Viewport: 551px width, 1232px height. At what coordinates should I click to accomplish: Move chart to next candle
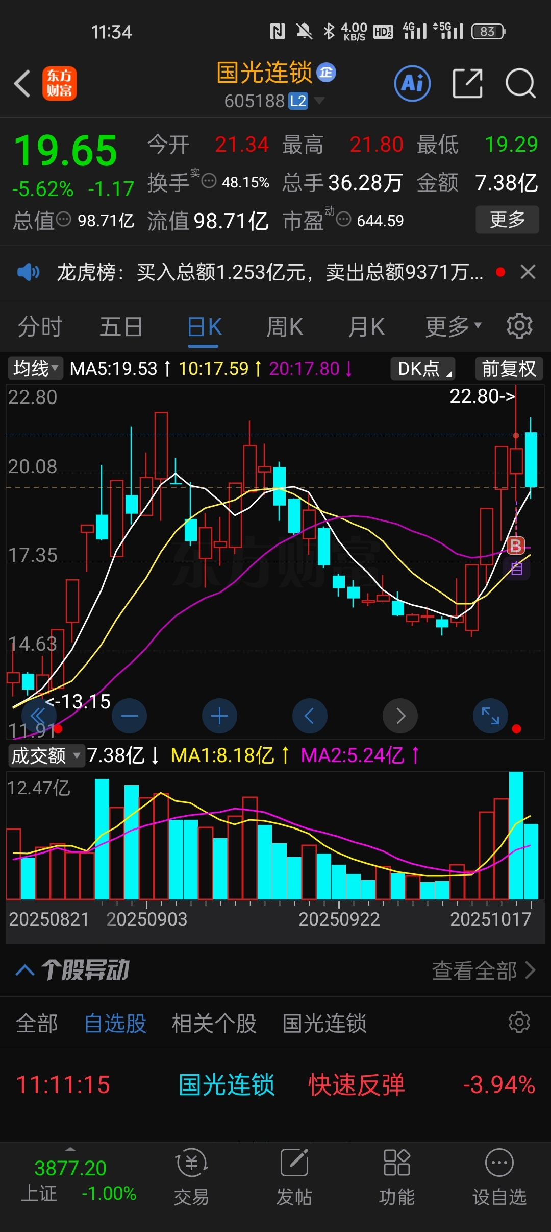point(400,716)
